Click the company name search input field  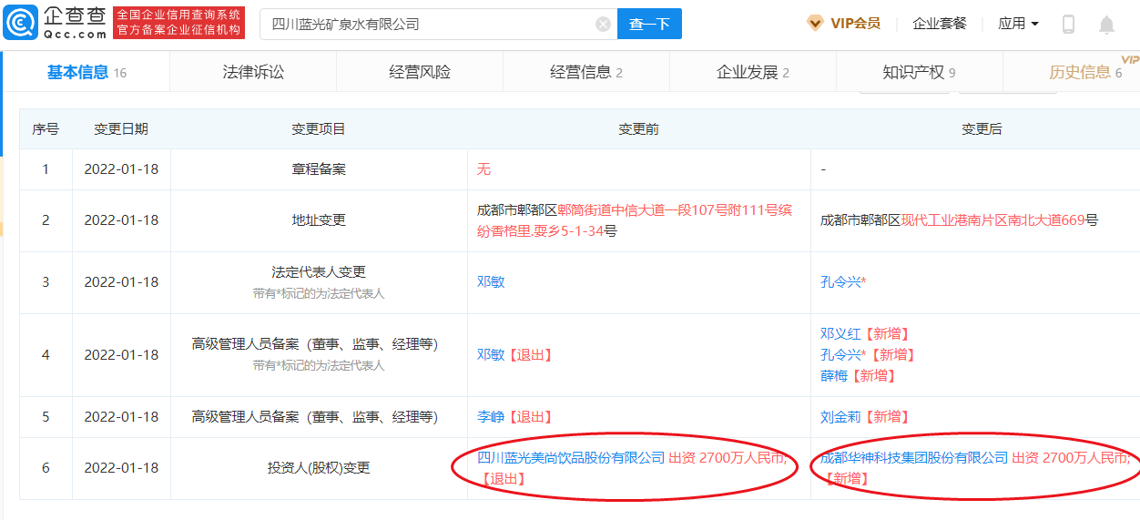pyautogui.click(x=428, y=25)
